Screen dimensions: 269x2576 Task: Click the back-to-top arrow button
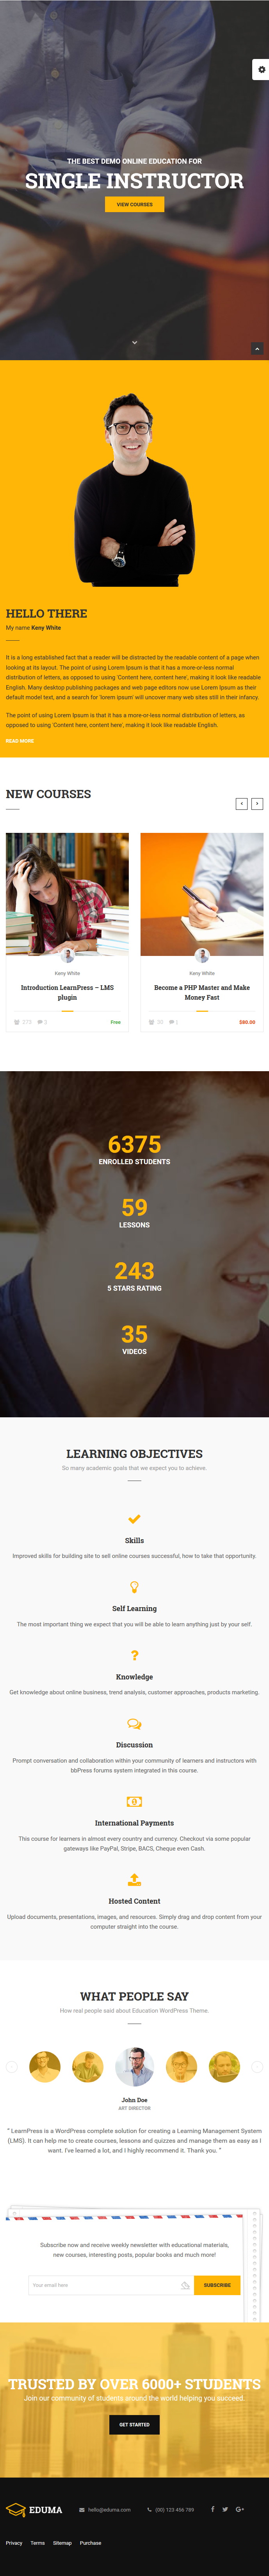point(257,348)
